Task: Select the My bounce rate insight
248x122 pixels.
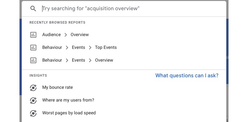Action: point(58,88)
